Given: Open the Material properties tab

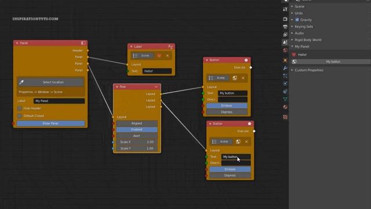Looking at the screenshot, I should tap(285, 107).
